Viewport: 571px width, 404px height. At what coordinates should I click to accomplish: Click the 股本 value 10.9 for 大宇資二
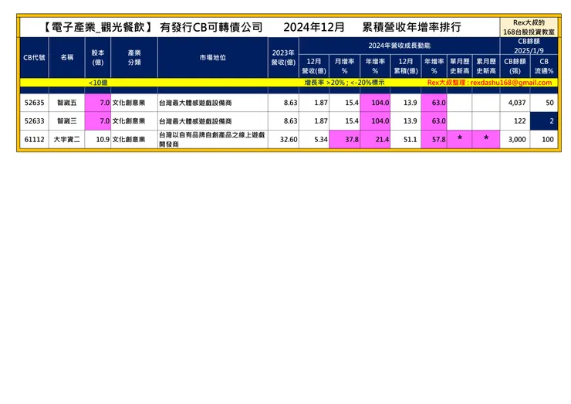(x=97, y=139)
